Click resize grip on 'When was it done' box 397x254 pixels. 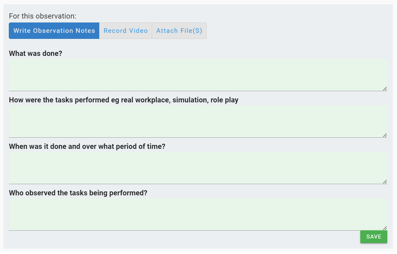385,181
